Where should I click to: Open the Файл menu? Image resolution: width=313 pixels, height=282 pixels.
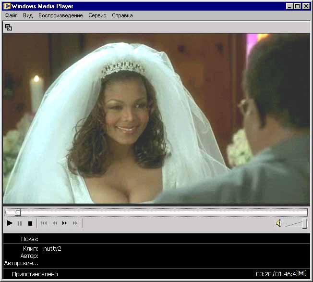pyautogui.click(x=11, y=15)
